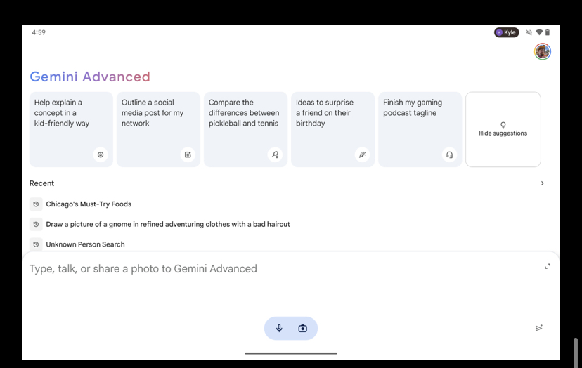Tap the camera photo icon
The image size is (582, 368).
[x=302, y=328]
